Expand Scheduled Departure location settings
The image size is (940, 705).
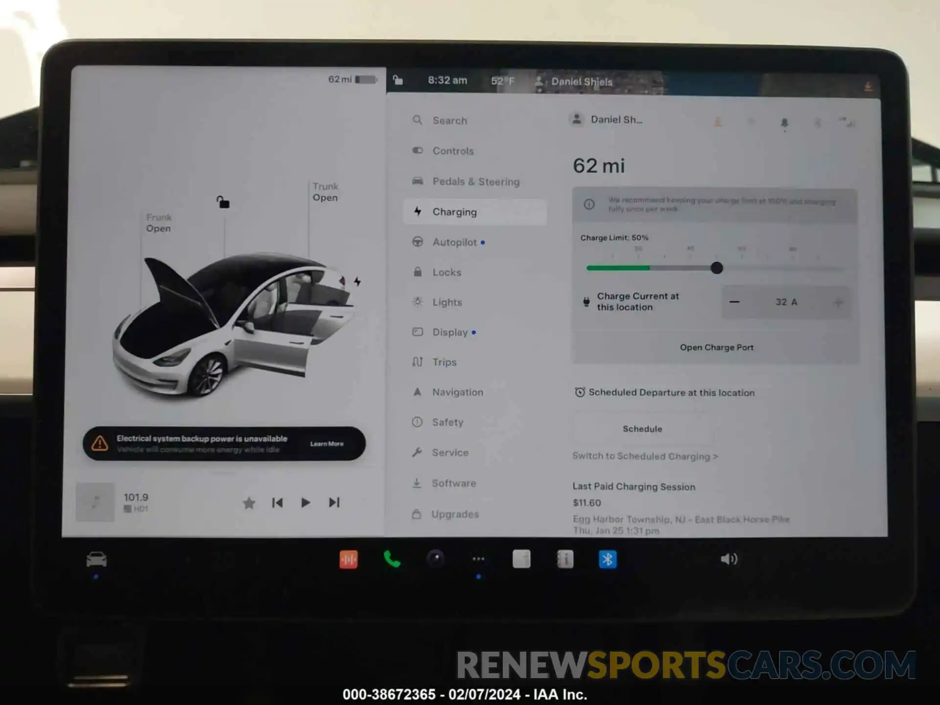tap(664, 393)
